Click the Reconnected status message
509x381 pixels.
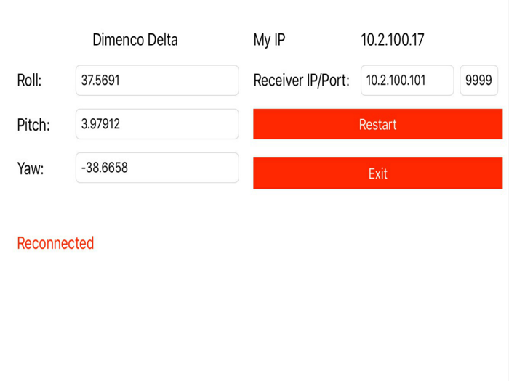click(55, 243)
